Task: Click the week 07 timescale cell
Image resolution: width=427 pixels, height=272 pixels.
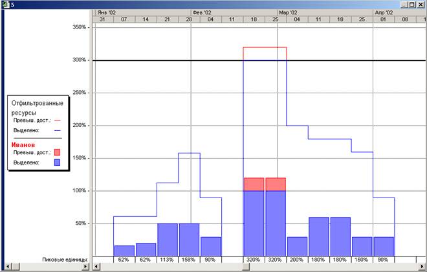Action: pos(124,19)
